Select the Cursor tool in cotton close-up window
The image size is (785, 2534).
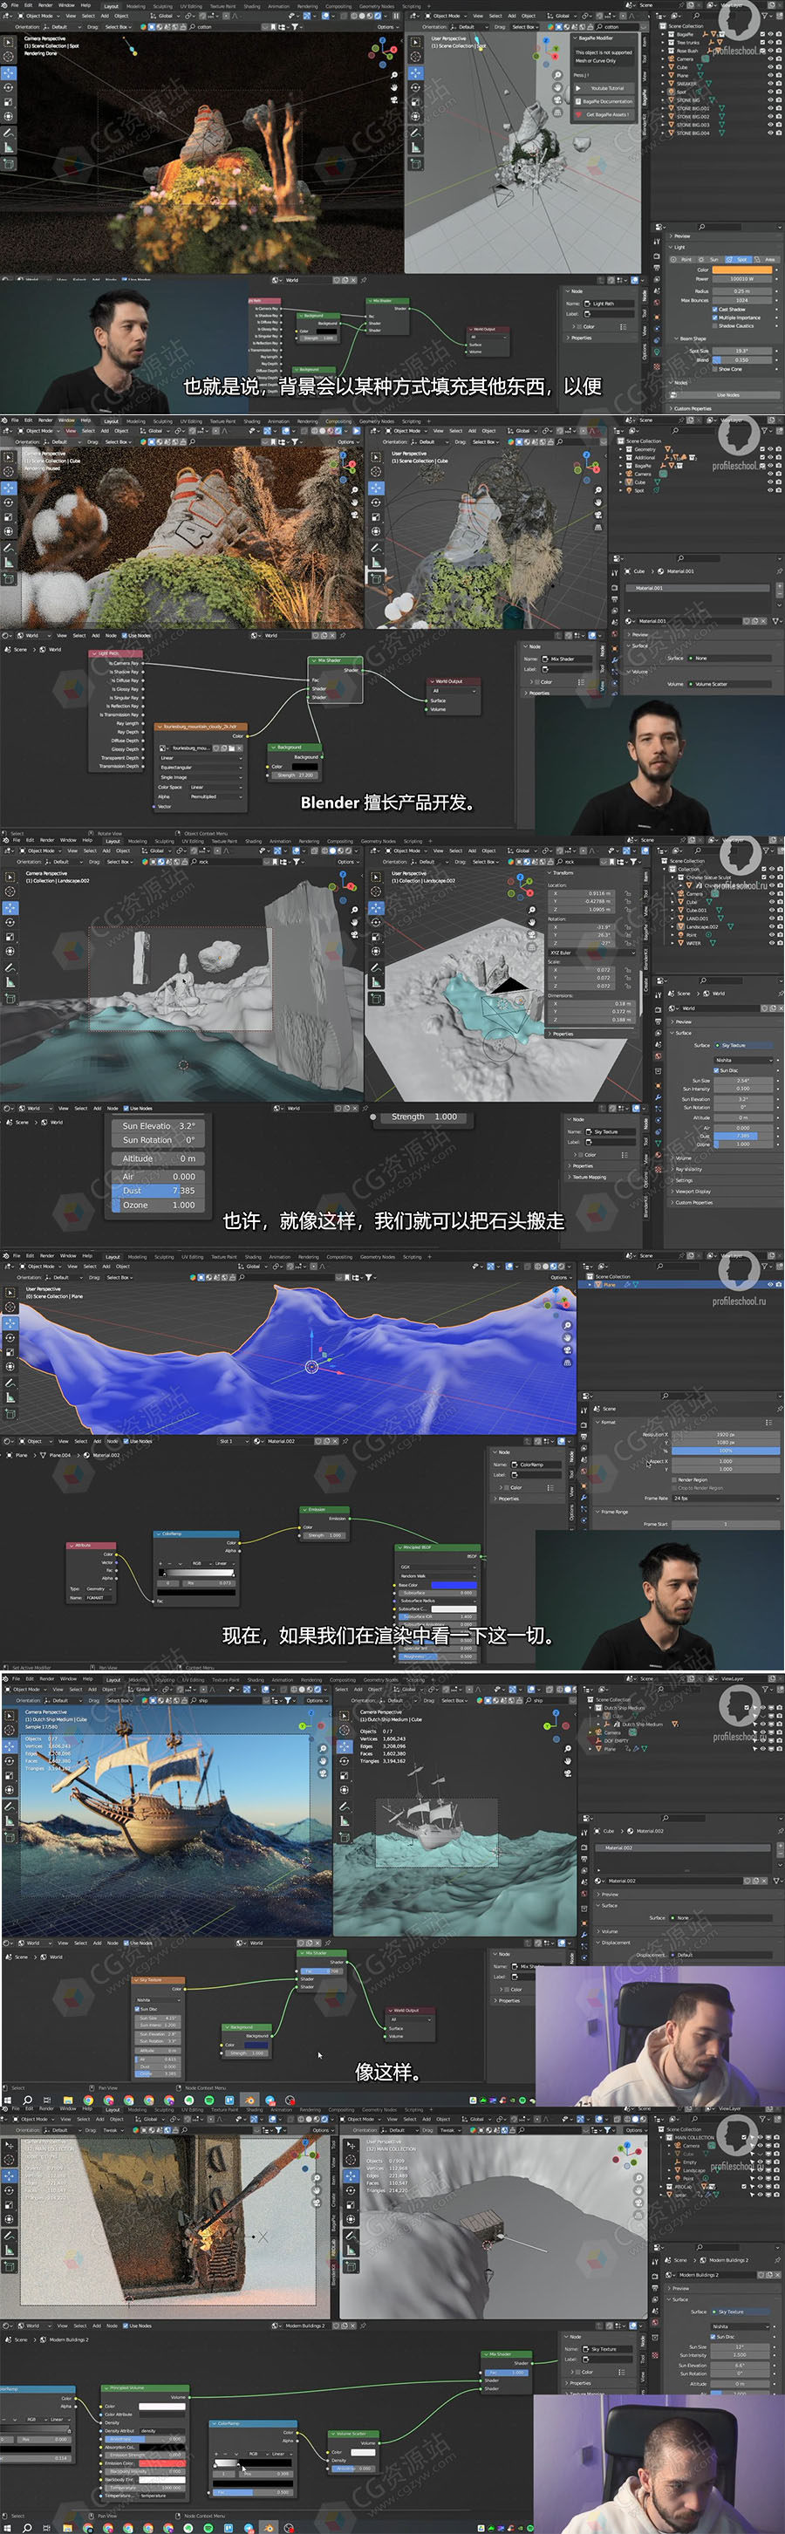coord(9,473)
